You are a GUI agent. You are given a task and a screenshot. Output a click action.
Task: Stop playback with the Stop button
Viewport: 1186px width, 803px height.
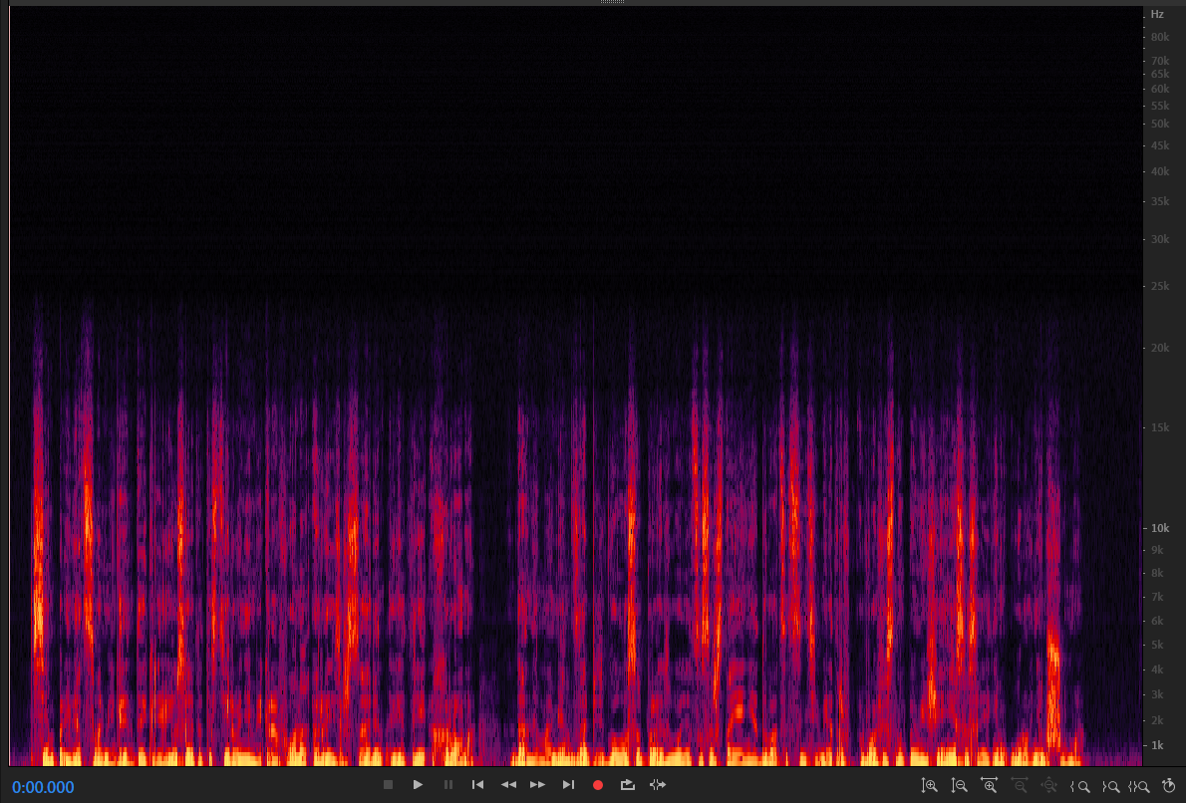click(x=389, y=785)
